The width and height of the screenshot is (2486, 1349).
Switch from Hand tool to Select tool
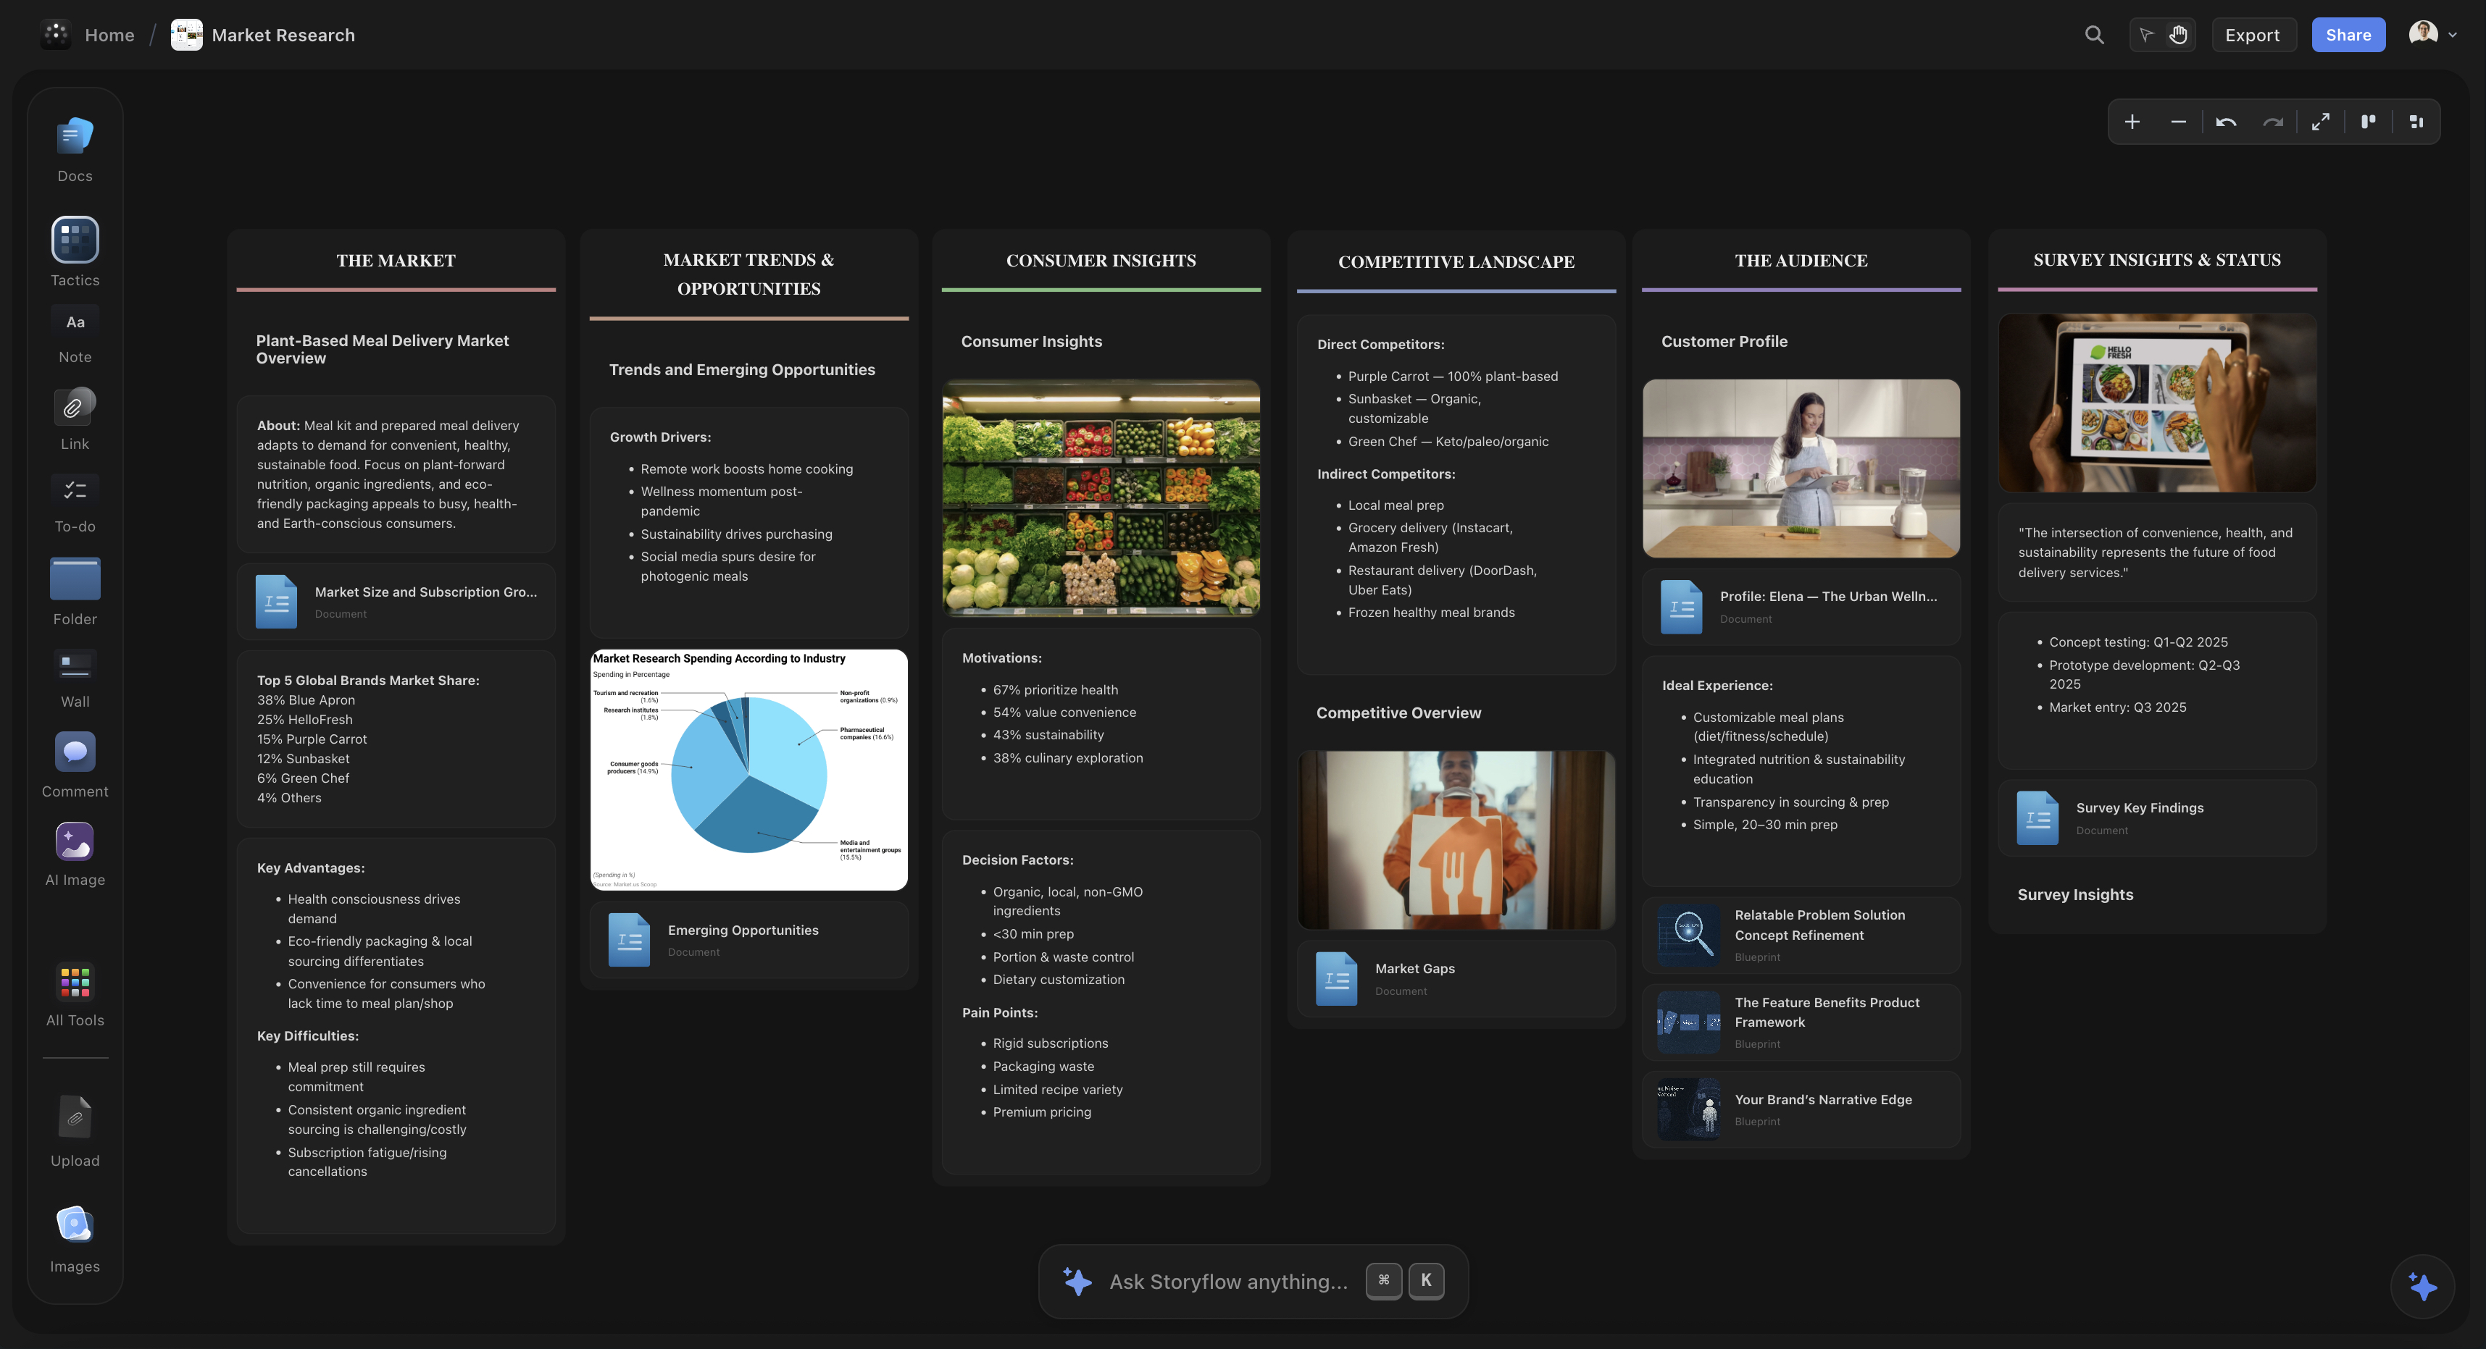click(x=2146, y=35)
